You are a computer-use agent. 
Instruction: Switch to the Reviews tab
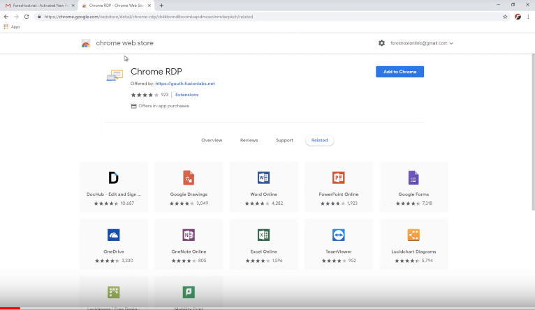click(249, 140)
